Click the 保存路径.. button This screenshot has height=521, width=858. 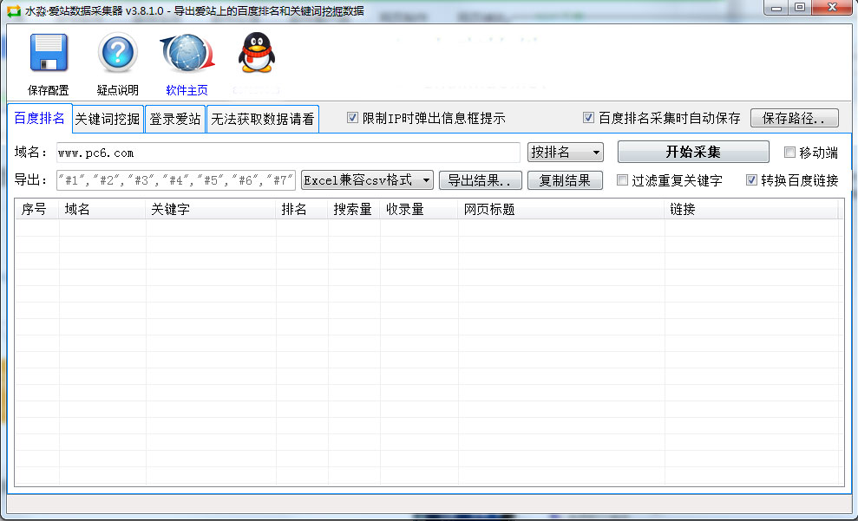[794, 118]
